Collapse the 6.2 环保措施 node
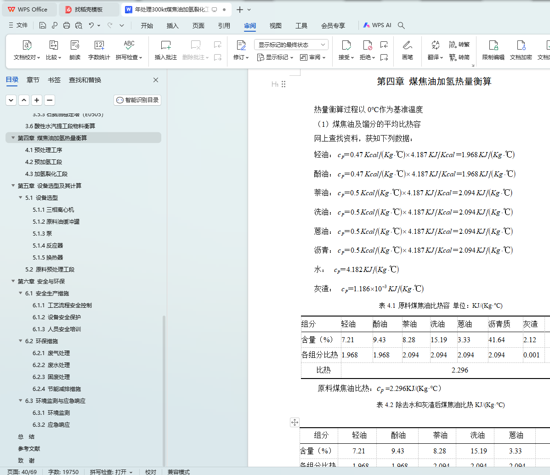The width and height of the screenshot is (550, 475). point(20,341)
